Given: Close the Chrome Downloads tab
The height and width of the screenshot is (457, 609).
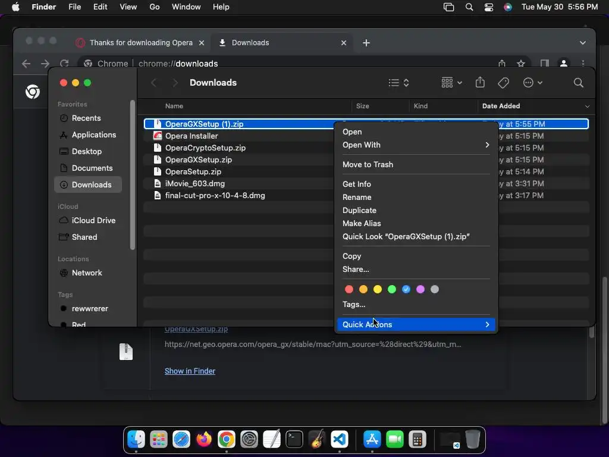Looking at the screenshot, I should (344, 43).
